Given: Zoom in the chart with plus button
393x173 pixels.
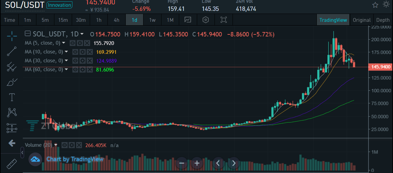Looking at the screenshot, I should pyautogui.click(x=197, y=163).
